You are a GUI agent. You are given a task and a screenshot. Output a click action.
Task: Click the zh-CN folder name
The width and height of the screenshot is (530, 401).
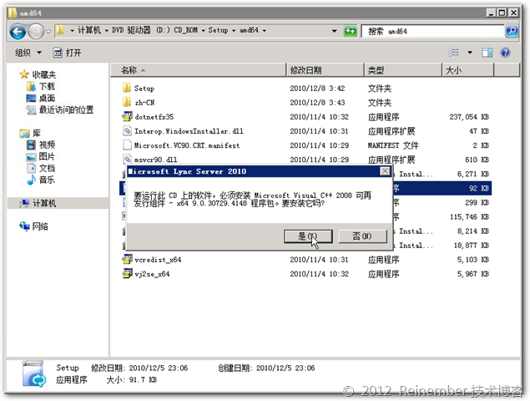point(144,103)
